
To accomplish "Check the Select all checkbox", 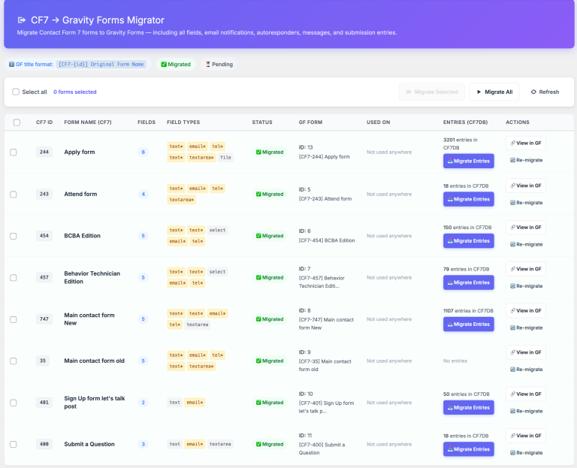I will point(17,92).
